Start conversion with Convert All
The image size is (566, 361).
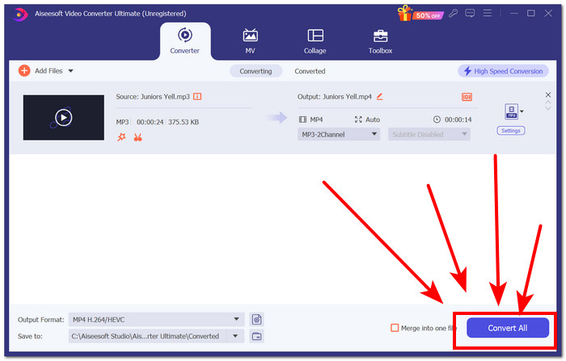pos(508,328)
